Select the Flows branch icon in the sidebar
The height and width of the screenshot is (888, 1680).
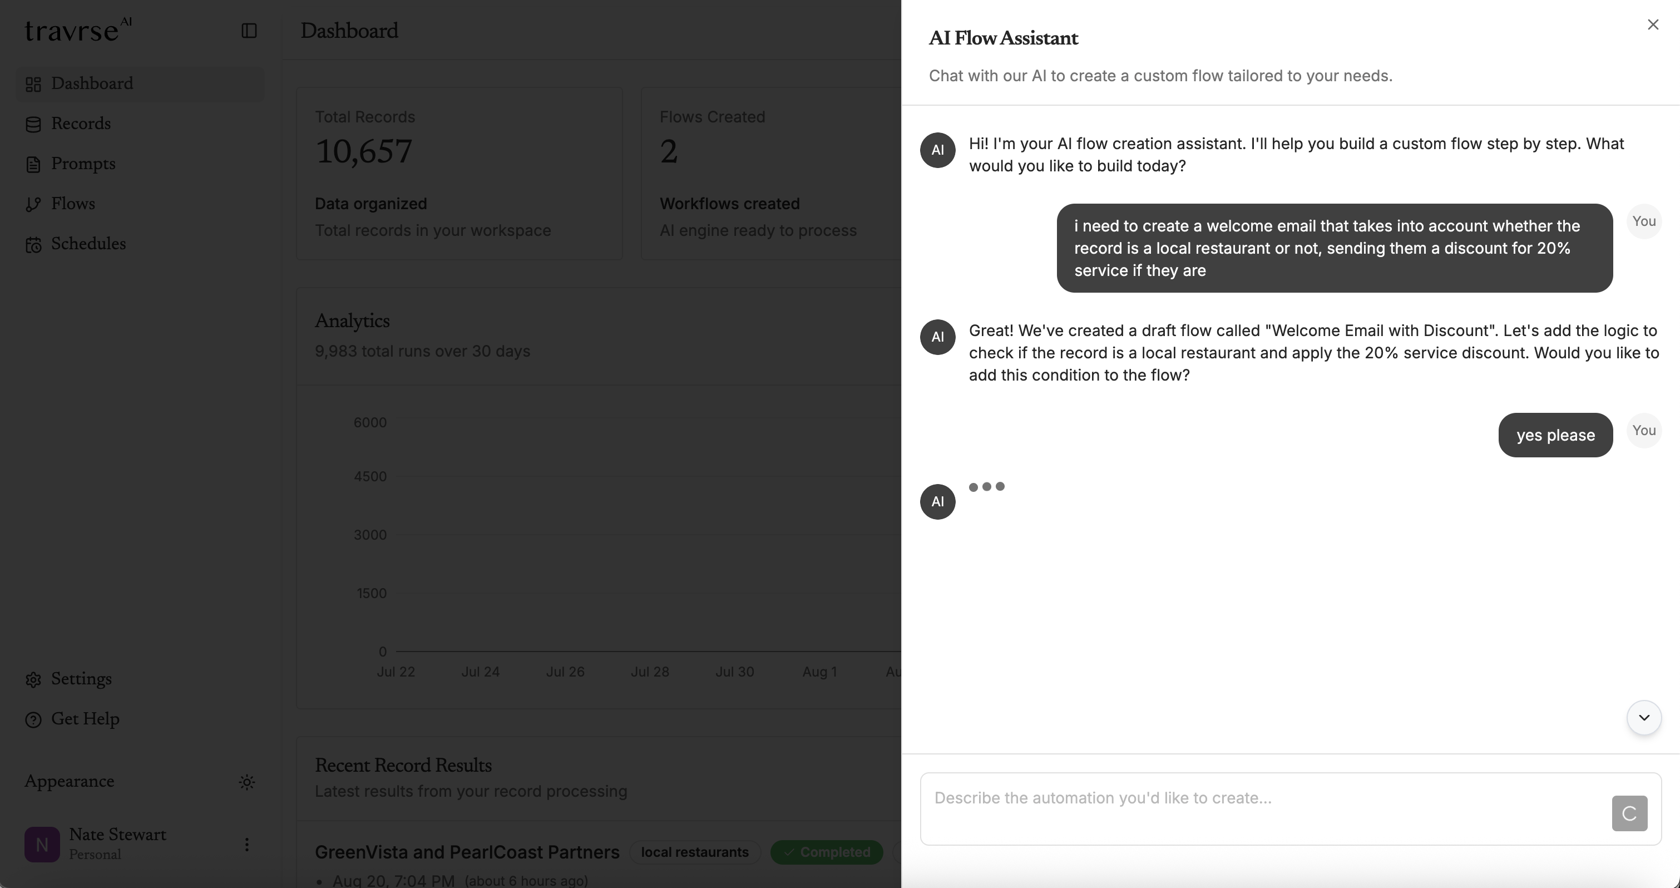[34, 204]
